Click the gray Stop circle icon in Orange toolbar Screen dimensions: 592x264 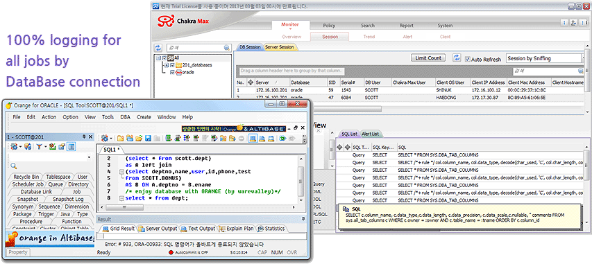click(242, 139)
